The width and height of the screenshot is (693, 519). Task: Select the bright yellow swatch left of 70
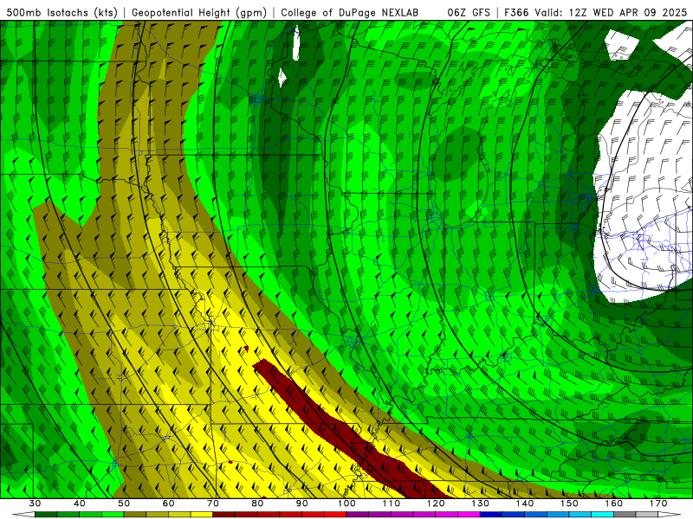click(202, 515)
